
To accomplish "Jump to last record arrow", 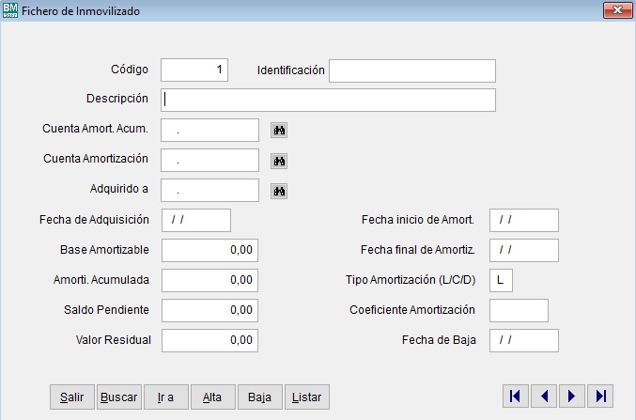I will point(599,397).
